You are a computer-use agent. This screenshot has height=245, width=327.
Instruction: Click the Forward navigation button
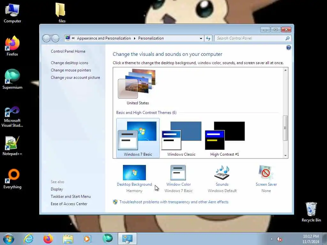56,38
